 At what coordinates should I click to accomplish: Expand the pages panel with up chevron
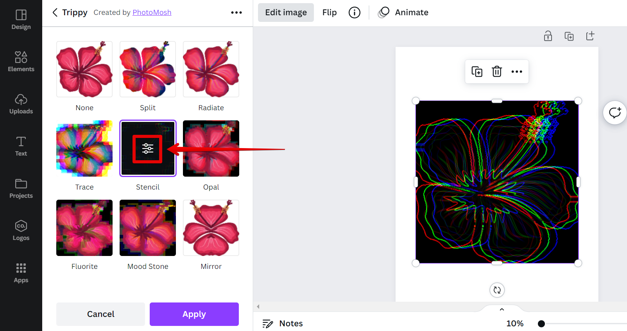point(502,309)
